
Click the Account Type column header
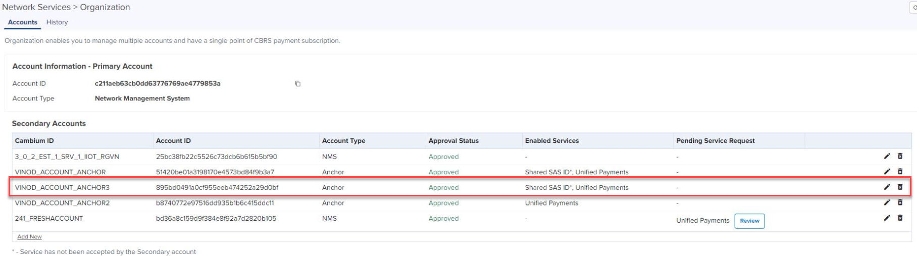[343, 141]
